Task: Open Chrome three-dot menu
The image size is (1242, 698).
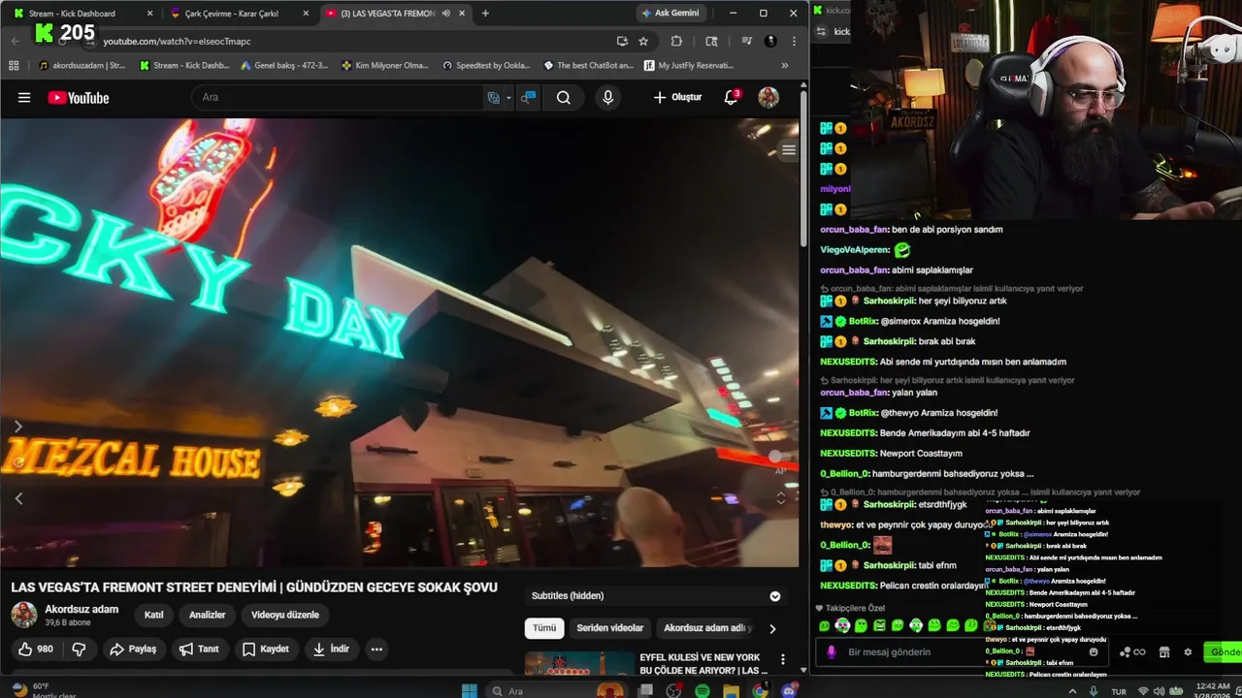Action: point(795,42)
